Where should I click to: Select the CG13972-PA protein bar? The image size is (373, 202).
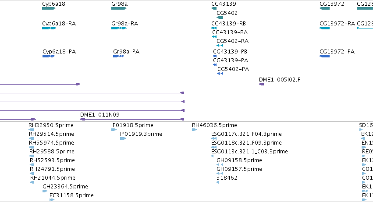[324, 56]
